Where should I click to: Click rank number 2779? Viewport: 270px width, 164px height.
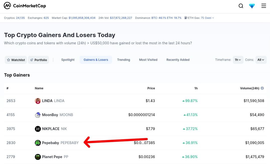[x=11, y=157]
